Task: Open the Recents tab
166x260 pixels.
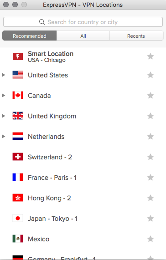Action: tap(136, 36)
